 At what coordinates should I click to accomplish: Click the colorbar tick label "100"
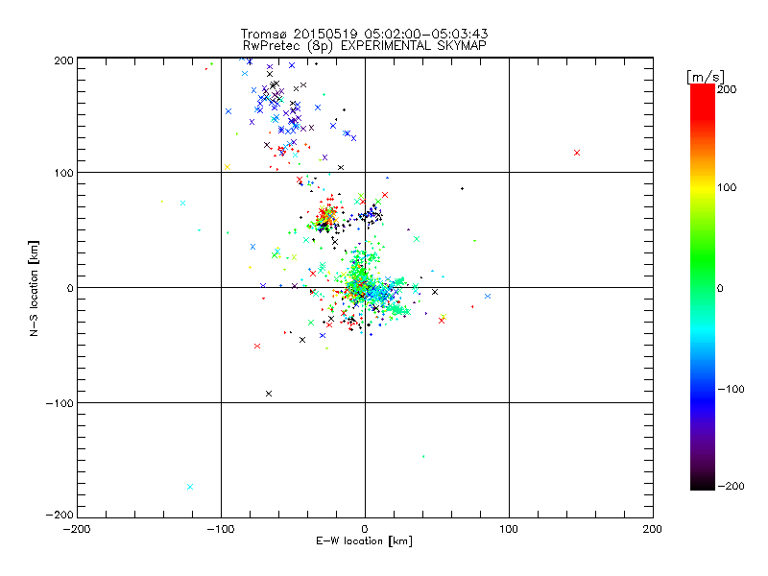(727, 187)
